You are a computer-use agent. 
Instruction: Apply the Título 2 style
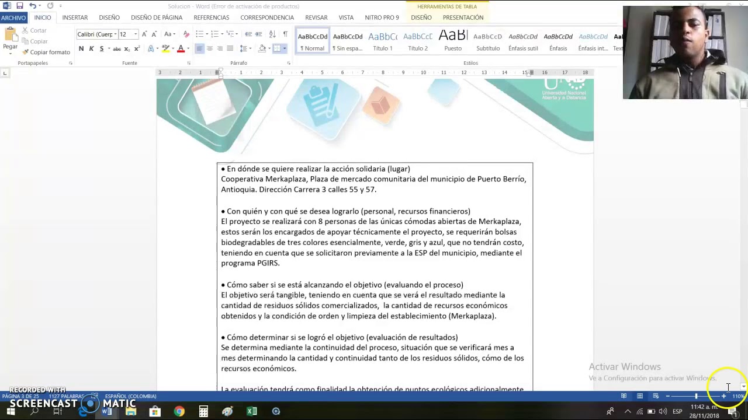click(418, 41)
